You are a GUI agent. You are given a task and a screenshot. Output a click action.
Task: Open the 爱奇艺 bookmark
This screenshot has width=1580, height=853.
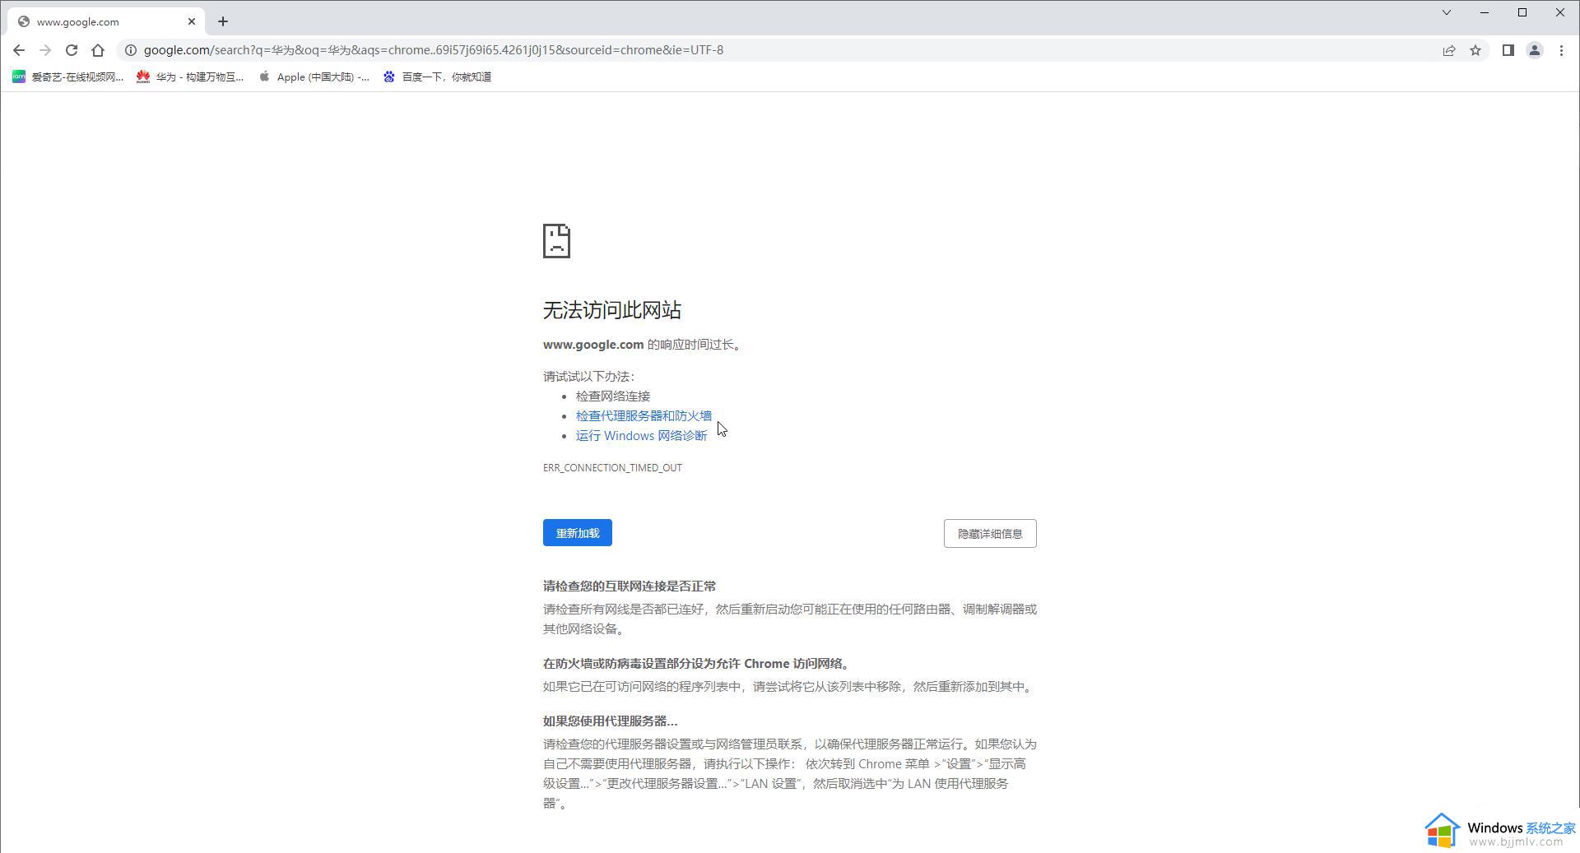pyautogui.click(x=67, y=76)
